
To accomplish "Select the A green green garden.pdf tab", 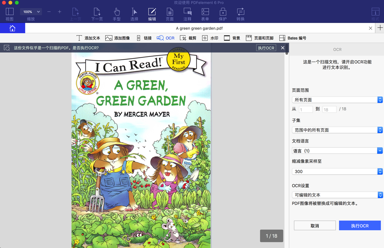I will 199,28.
